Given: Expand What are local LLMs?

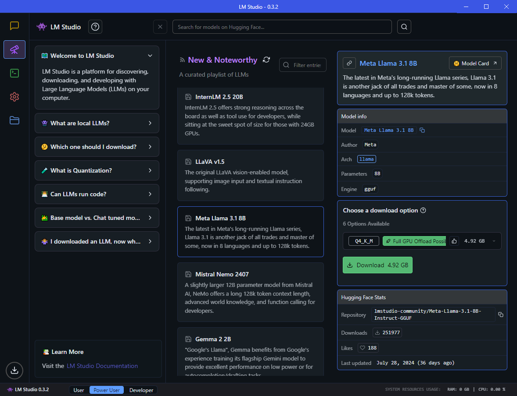Looking at the screenshot, I should 97,123.
